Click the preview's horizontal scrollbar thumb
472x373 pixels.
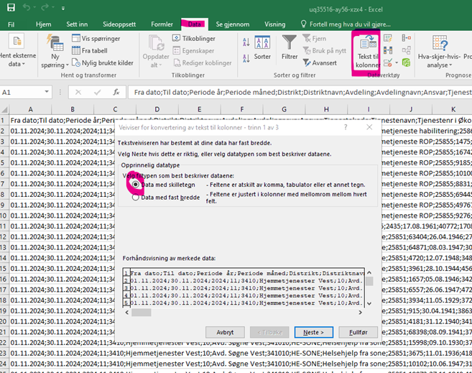[x=142, y=312]
